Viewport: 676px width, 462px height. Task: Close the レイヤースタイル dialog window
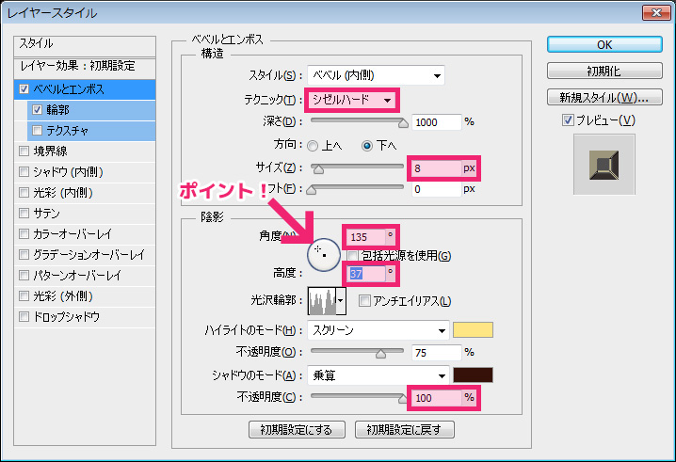click(655, 12)
